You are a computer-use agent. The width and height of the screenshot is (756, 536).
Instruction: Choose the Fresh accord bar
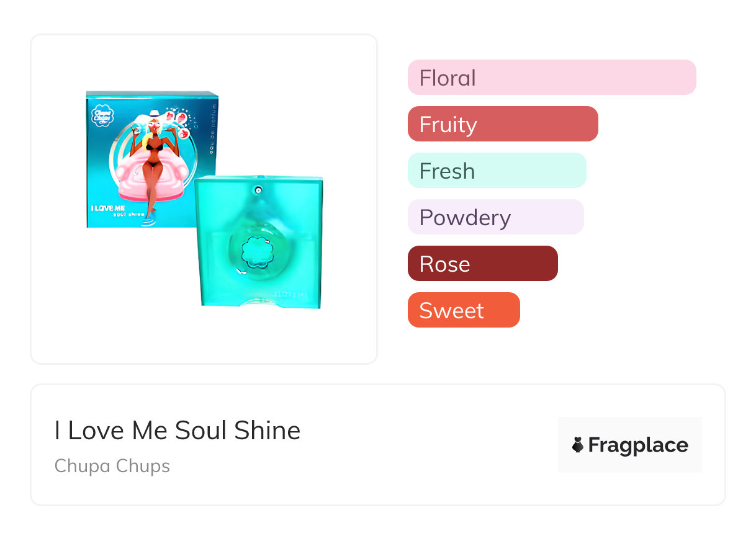[x=497, y=171]
